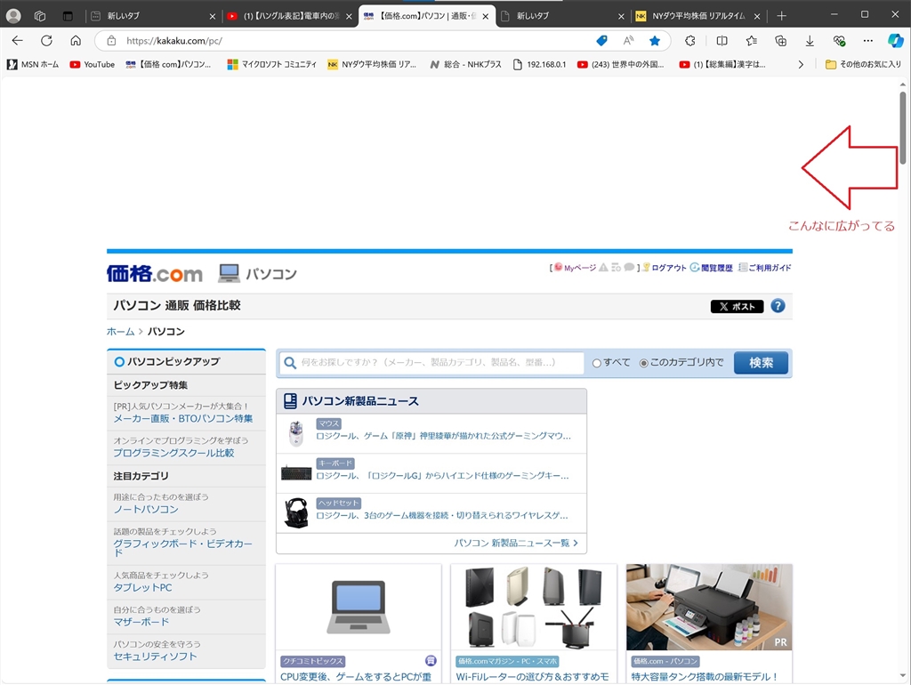Open the 192.168.0.1 bookmark

point(540,64)
